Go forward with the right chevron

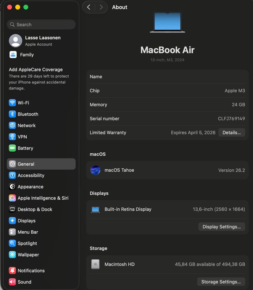pos(101,7)
